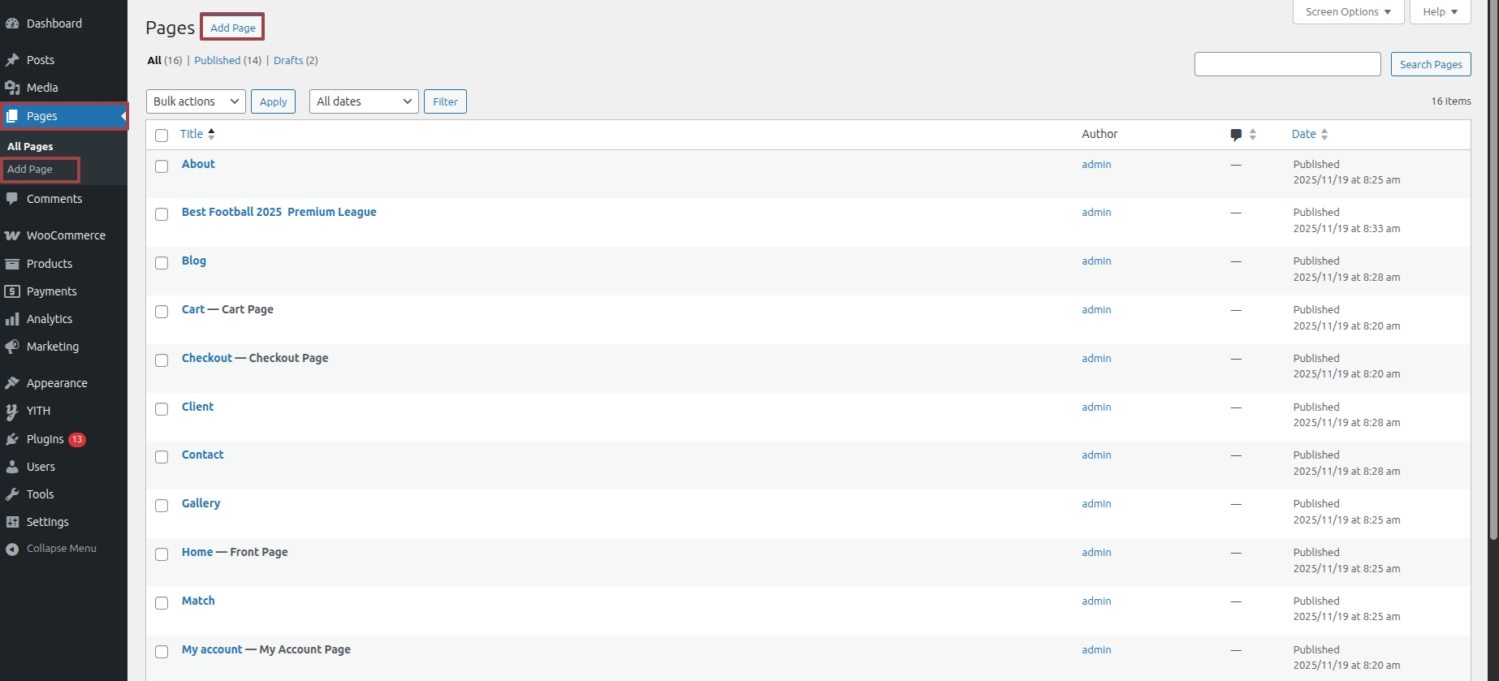Click the Add Page button beside heading
This screenshot has width=1499, height=681.
coord(233,28)
